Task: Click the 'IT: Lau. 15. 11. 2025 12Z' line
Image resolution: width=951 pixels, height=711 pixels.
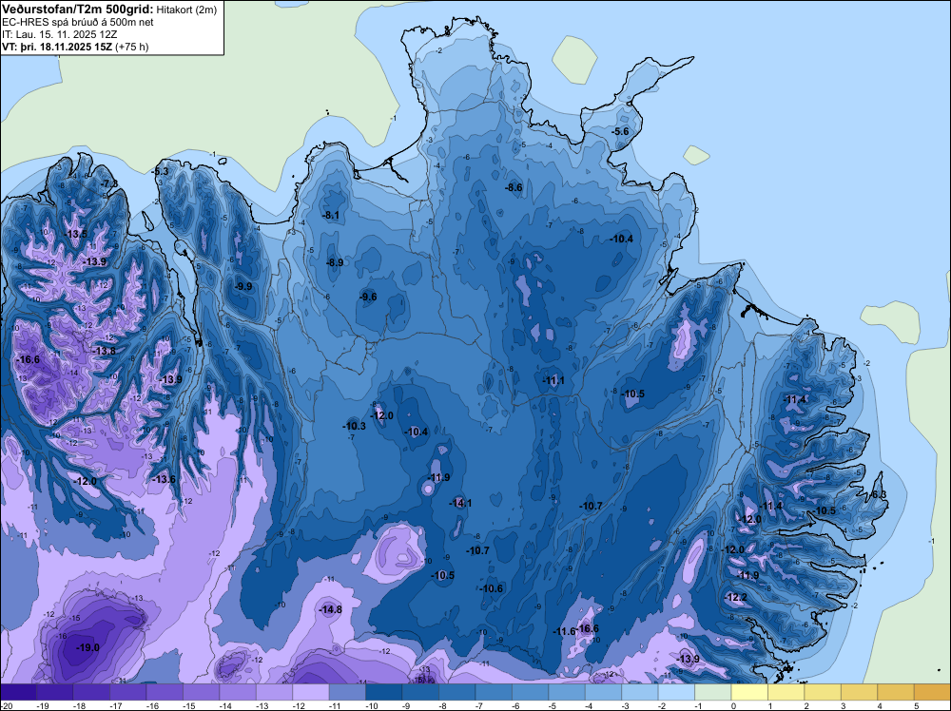Action: [x=59, y=34]
